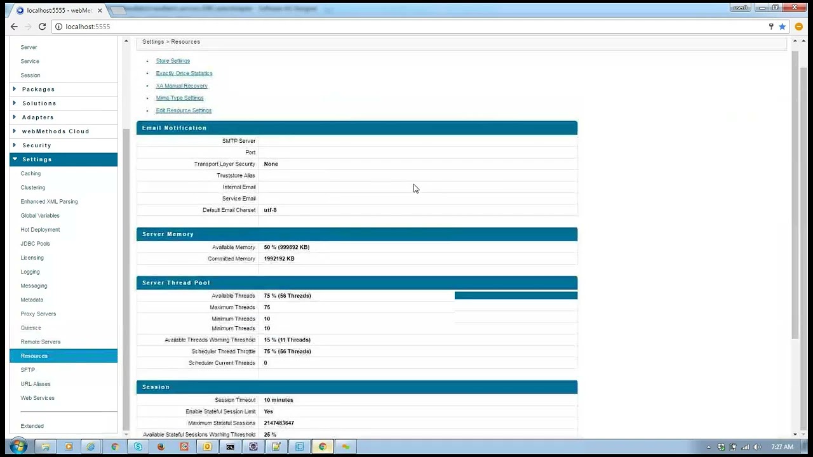Expand the Packages menu section

[64, 89]
